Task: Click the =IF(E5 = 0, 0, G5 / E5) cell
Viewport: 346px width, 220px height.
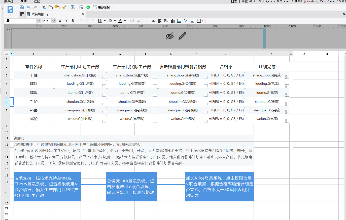Action: (x=226, y=93)
